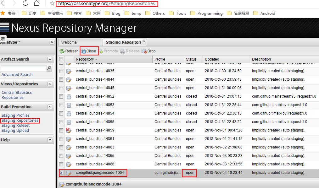
Task: Select the central_bundles-14854 repository name
Action: [x=95, y=113]
